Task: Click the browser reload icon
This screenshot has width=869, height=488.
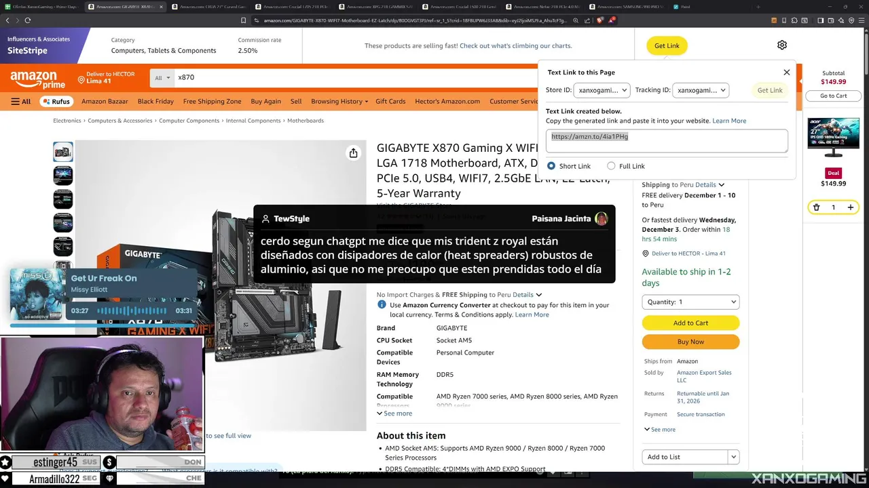Action: tap(28, 20)
